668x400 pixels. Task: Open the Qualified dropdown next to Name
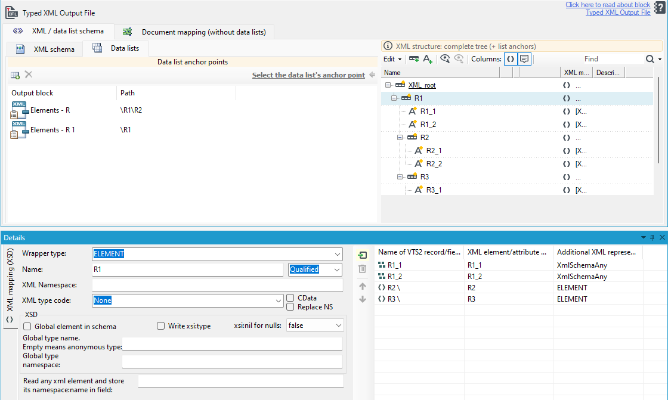pos(337,269)
